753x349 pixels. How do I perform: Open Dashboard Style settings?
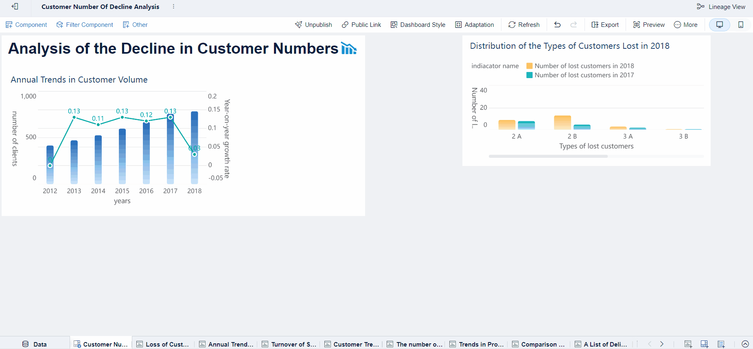click(x=418, y=25)
